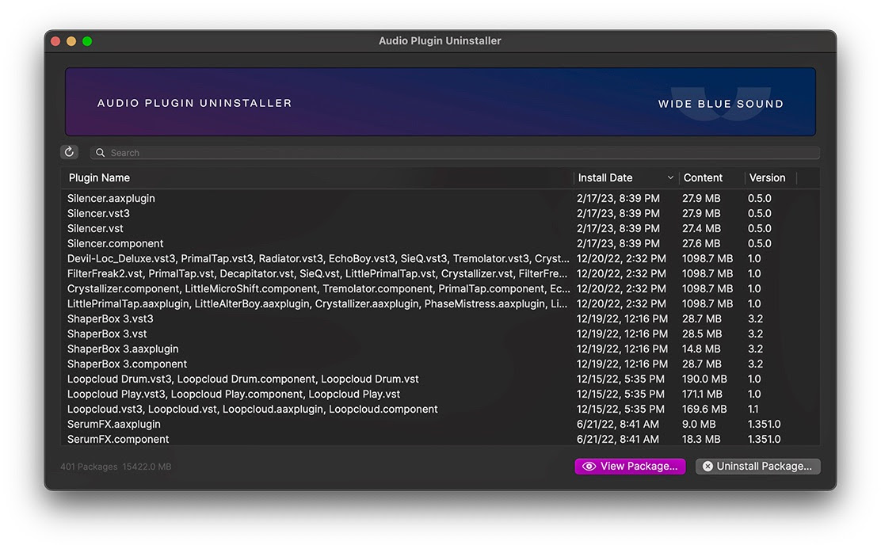881x549 pixels.
Task: Toggle the Install Date sort arrow
Action: [x=670, y=178]
